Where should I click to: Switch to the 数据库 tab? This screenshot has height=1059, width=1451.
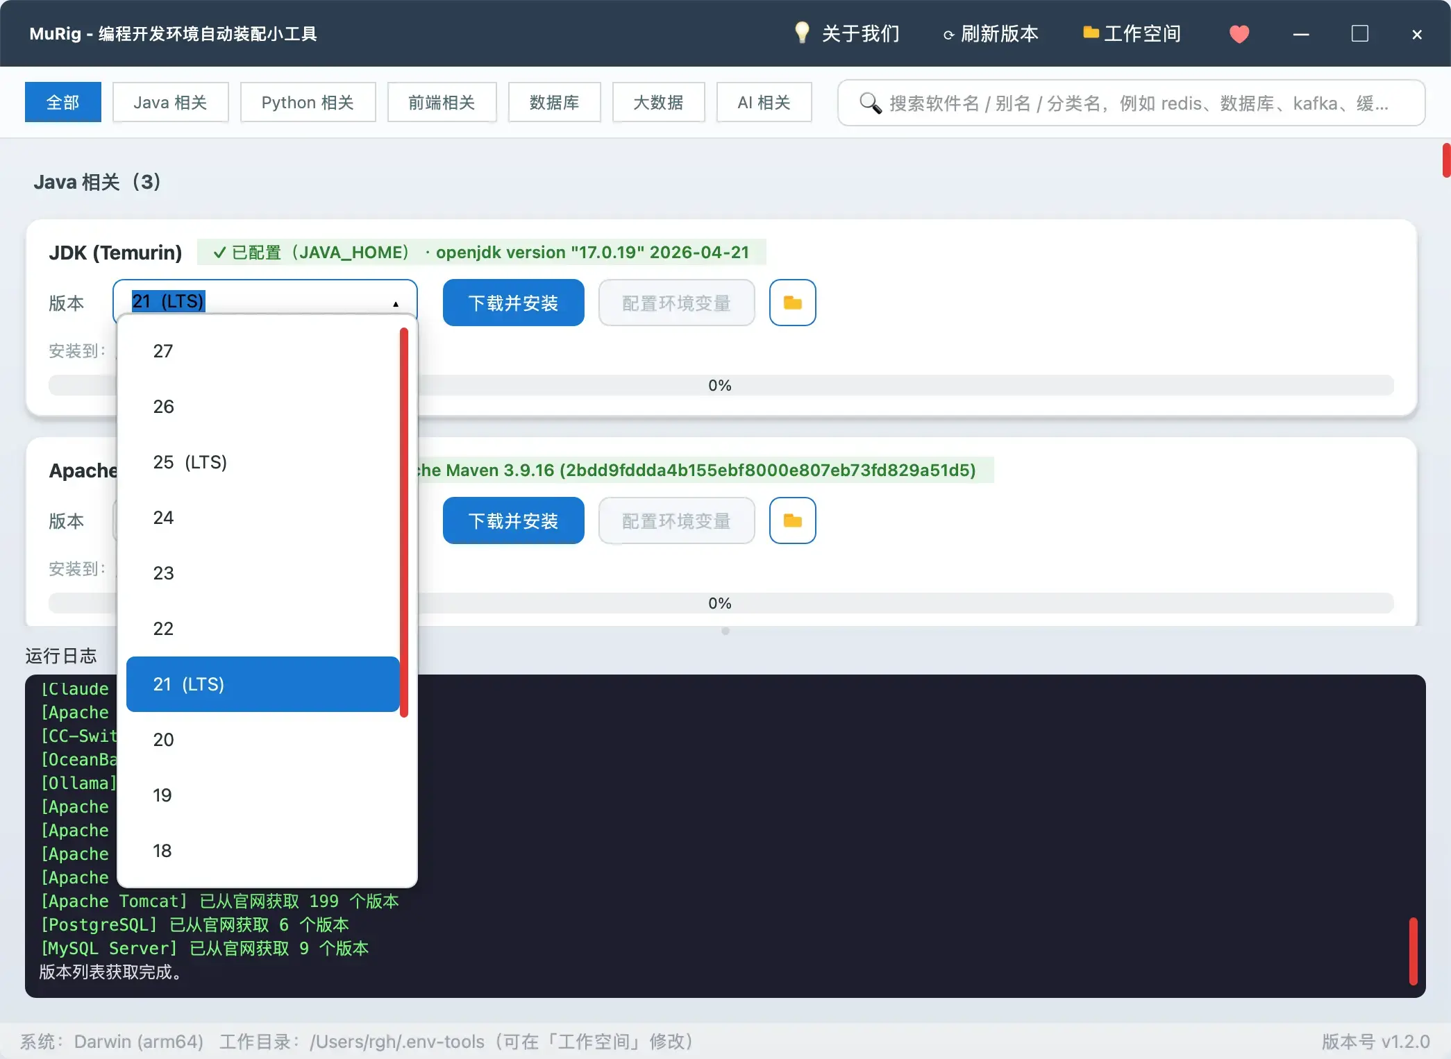(x=554, y=102)
